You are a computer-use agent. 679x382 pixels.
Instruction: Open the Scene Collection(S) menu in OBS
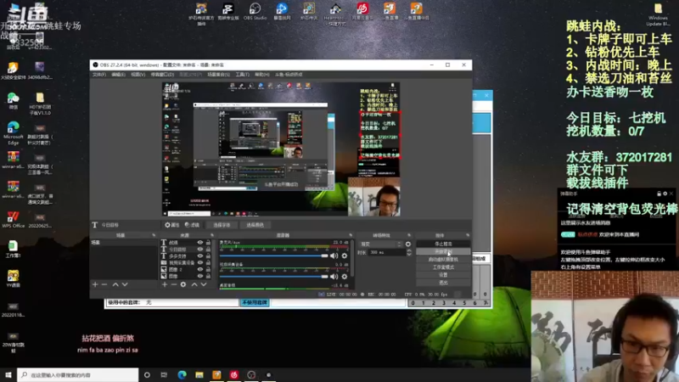pyautogui.click(x=218, y=75)
